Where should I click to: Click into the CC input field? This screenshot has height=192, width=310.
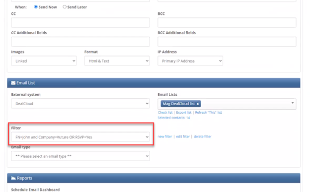(80, 22)
